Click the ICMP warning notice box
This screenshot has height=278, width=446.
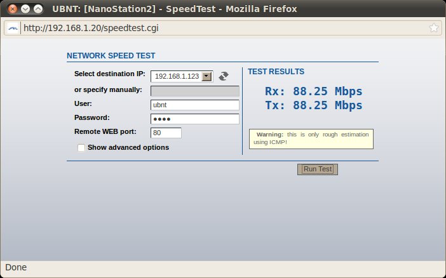(x=311, y=139)
